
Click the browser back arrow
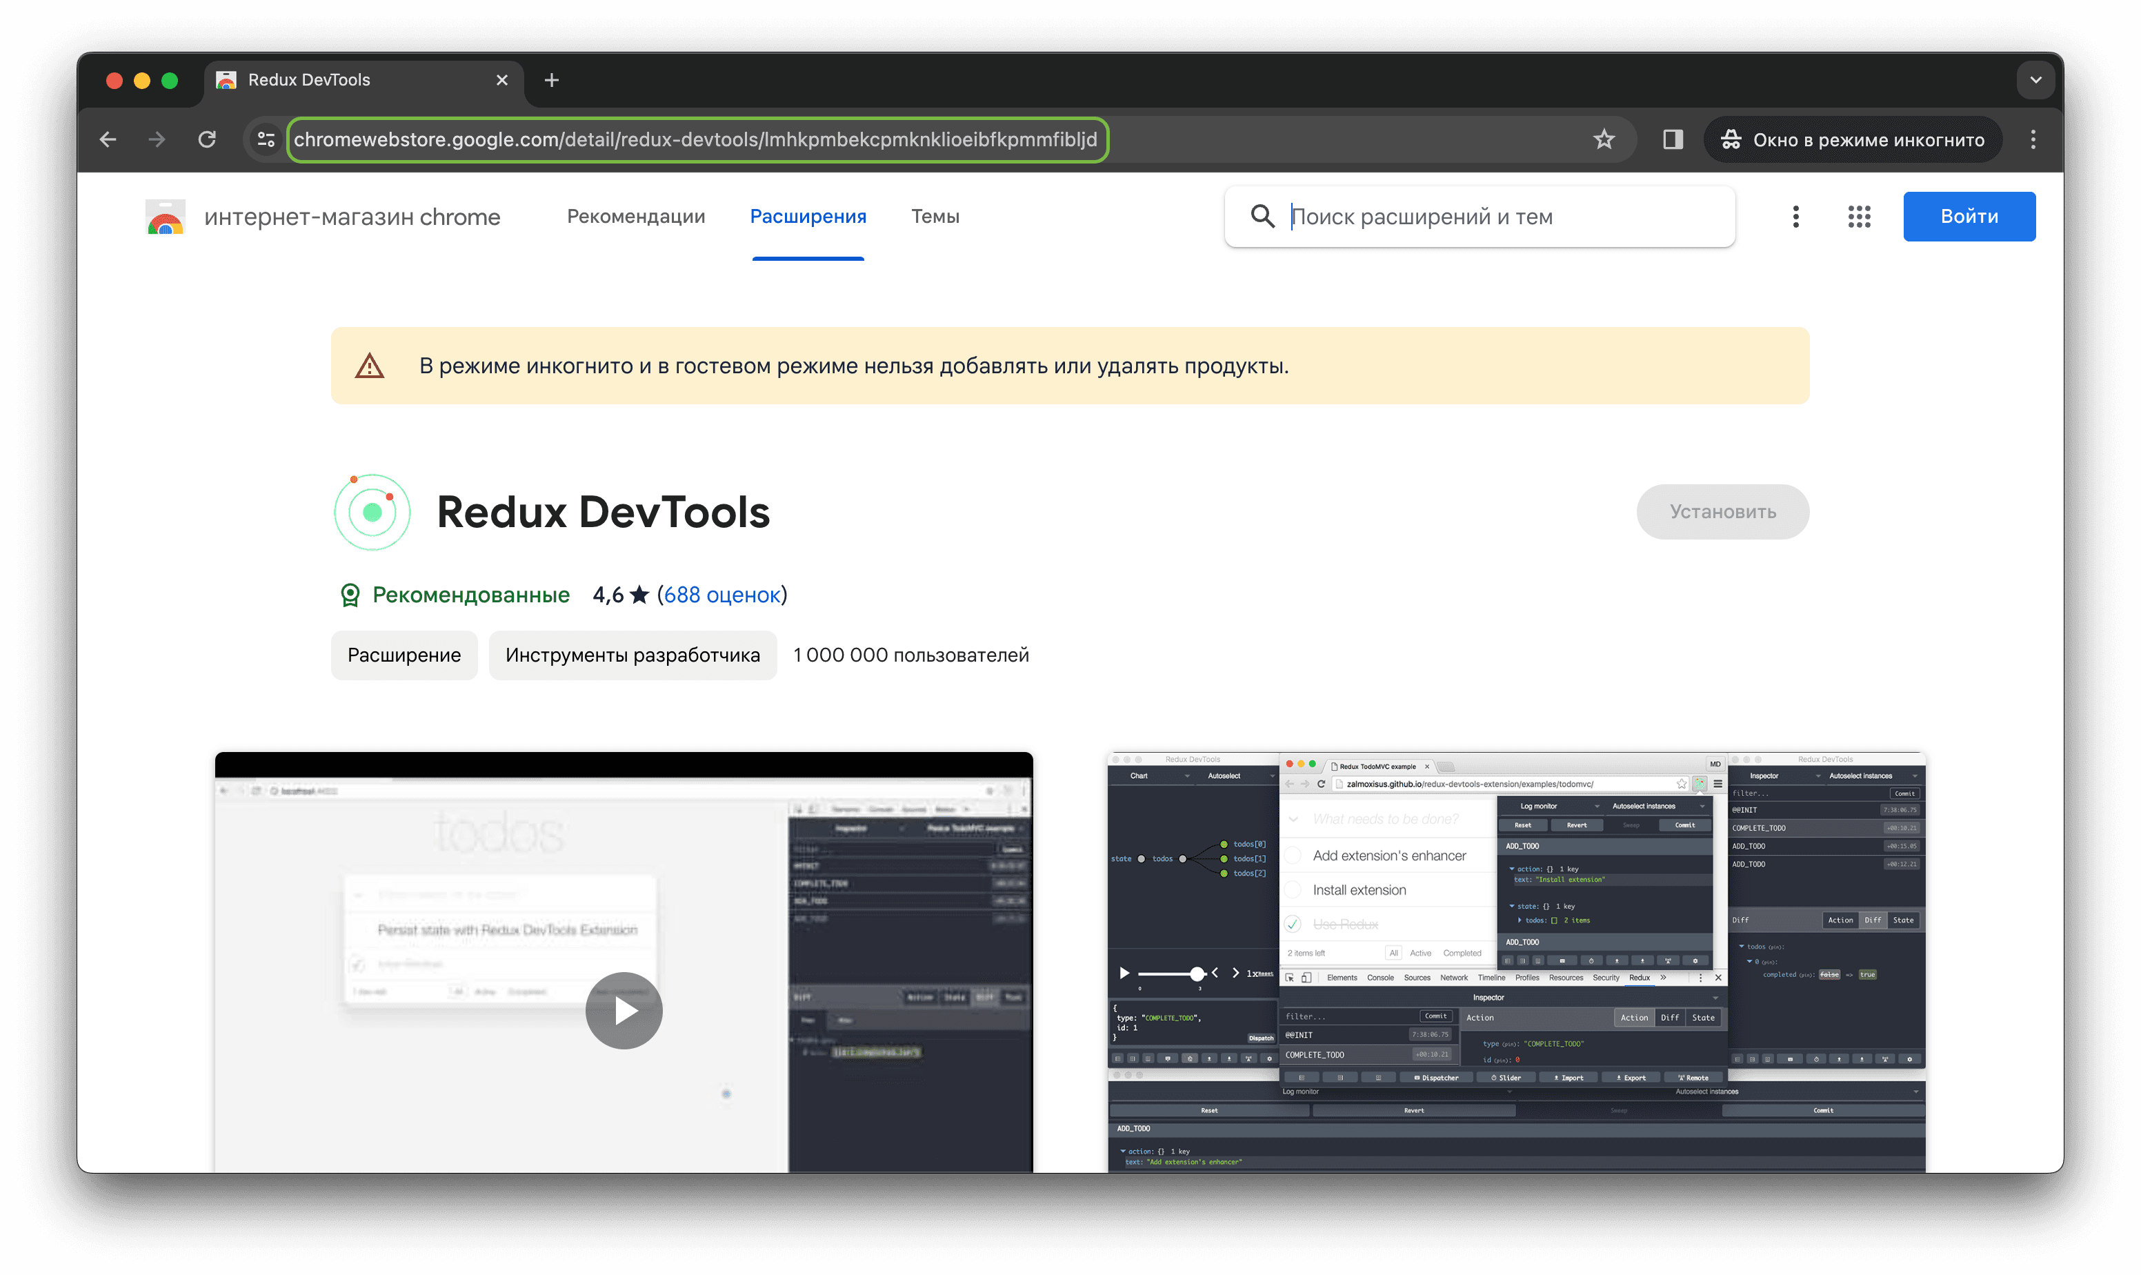tap(108, 139)
